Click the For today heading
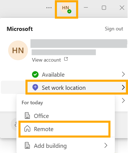128x153 pixels. pos(32,103)
